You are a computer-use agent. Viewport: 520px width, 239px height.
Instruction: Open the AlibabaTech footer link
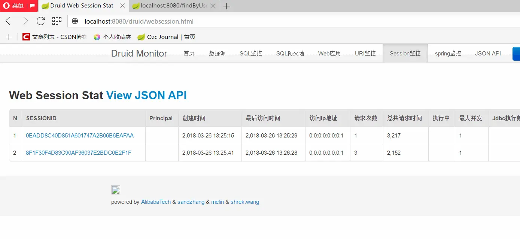click(x=156, y=202)
